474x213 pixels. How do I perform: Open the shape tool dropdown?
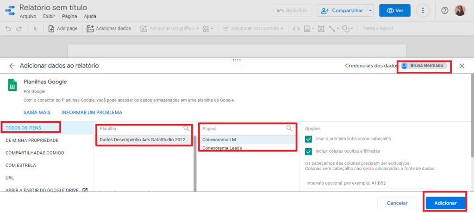click(347, 29)
